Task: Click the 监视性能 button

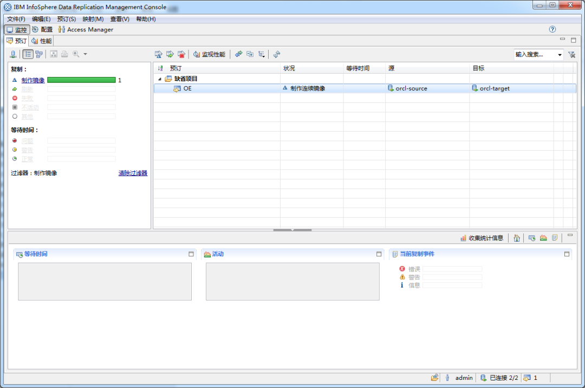Action: pos(209,55)
